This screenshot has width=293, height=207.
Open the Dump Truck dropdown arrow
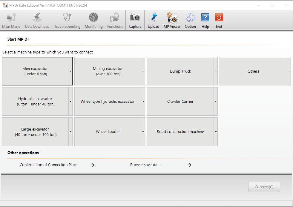tap(216, 71)
